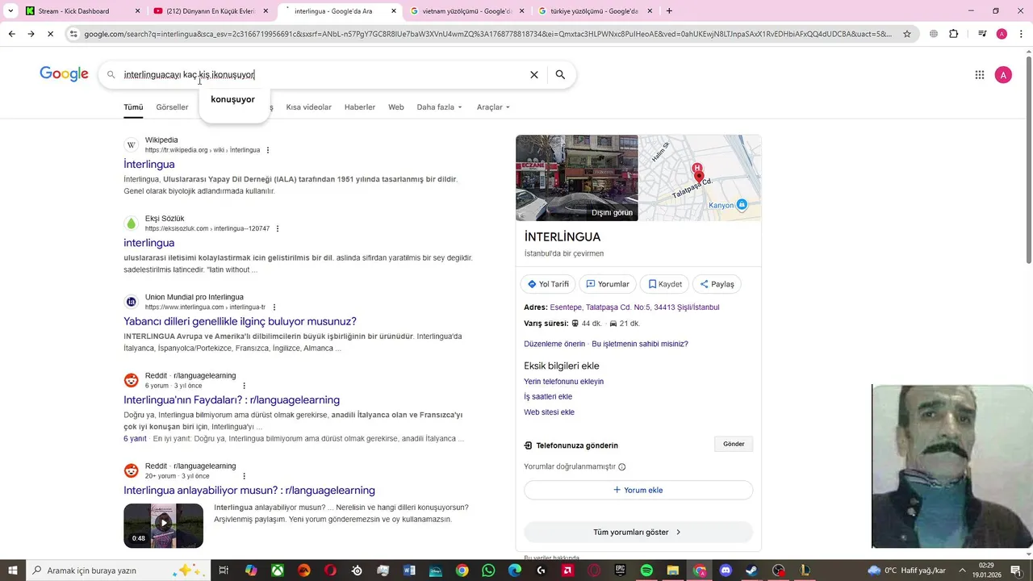Switch to the Web search tab

click(395, 107)
